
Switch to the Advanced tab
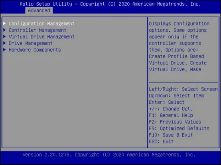(x=39, y=10)
